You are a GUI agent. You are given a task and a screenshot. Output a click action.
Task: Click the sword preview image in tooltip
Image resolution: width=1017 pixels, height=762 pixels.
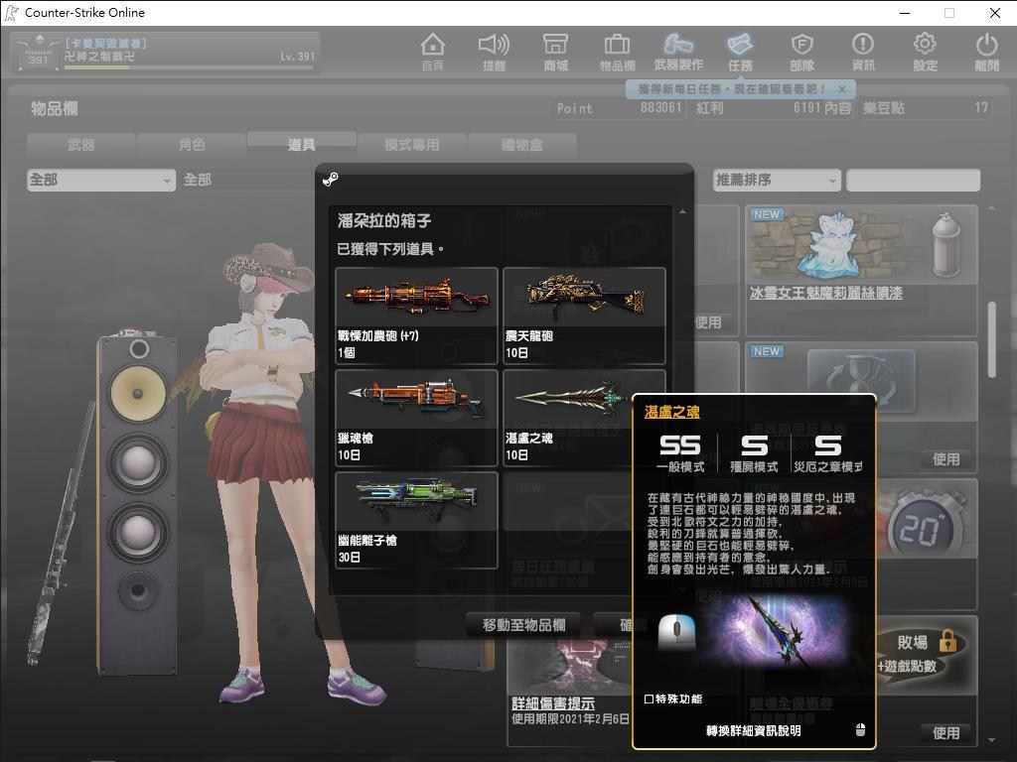coord(781,632)
